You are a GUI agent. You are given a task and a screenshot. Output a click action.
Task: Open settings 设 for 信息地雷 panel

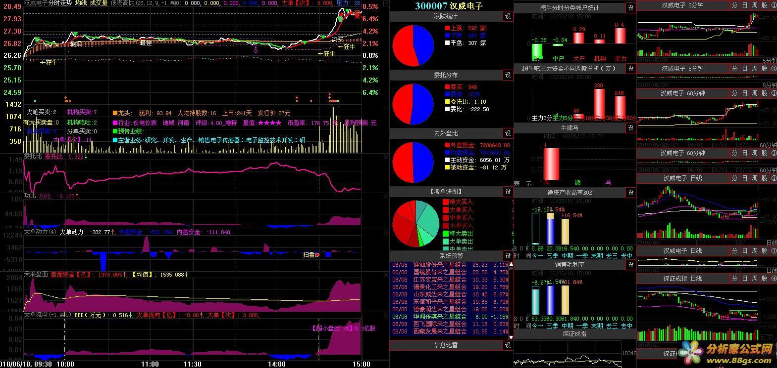click(508, 345)
